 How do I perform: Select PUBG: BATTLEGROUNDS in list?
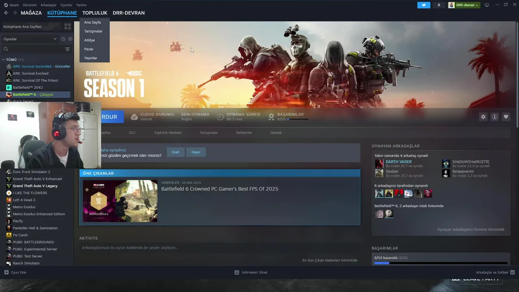coord(33,242)
